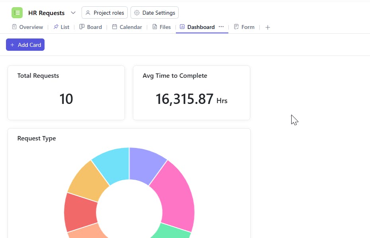
Task: Open Dashboard tab more options ellipsis
Action: 221,27
